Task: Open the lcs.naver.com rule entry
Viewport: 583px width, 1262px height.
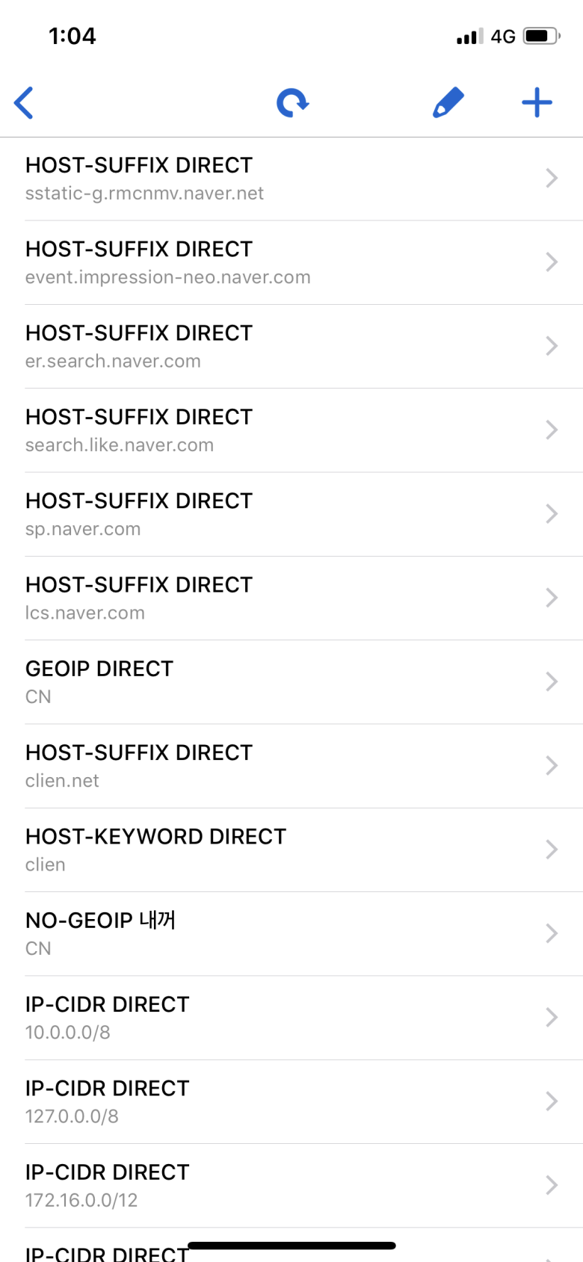Action: 224,598
